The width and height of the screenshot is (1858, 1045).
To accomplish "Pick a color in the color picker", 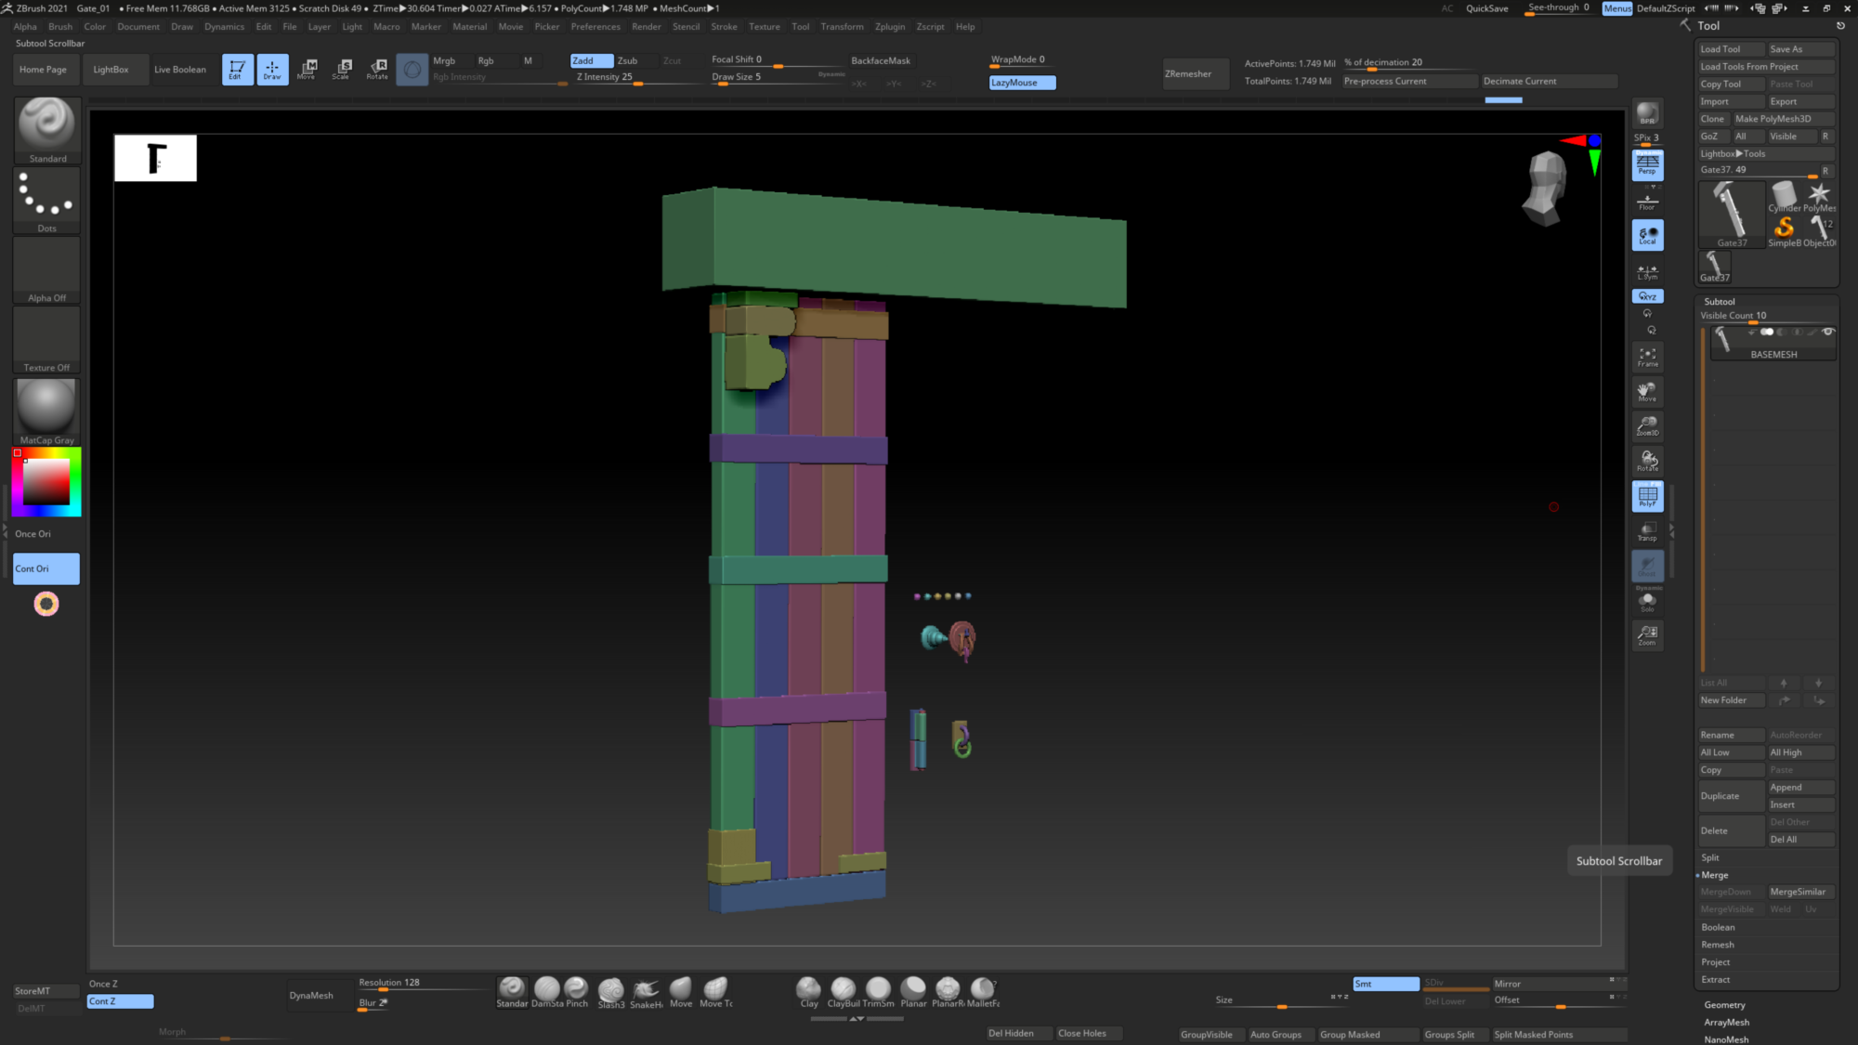I will pyautogui.click(x=46, y=482).
